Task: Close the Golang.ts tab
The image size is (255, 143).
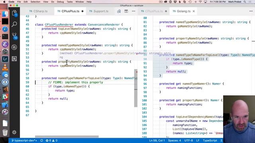Action: pos(194,11)
